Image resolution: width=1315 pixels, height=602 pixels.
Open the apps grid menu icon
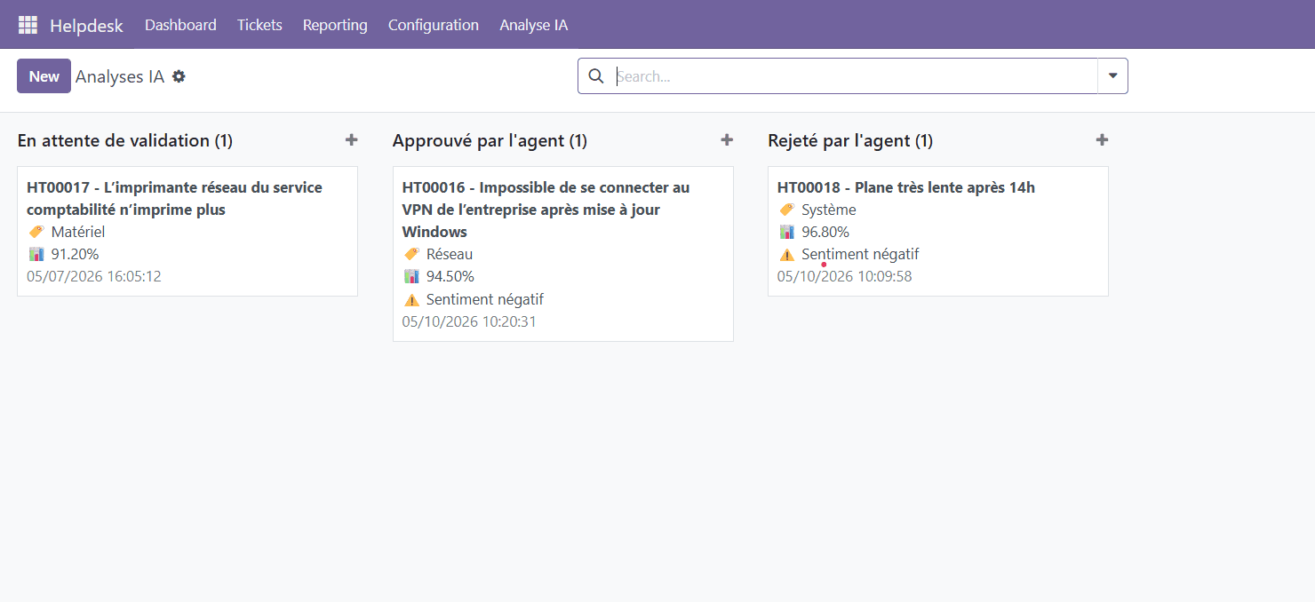pos(28,25)
